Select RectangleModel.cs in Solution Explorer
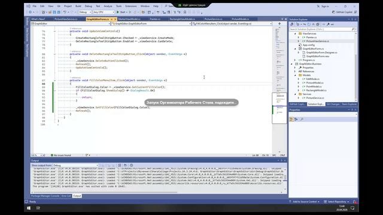This screenshot has width=383, height=215. [x=316, y=90]
